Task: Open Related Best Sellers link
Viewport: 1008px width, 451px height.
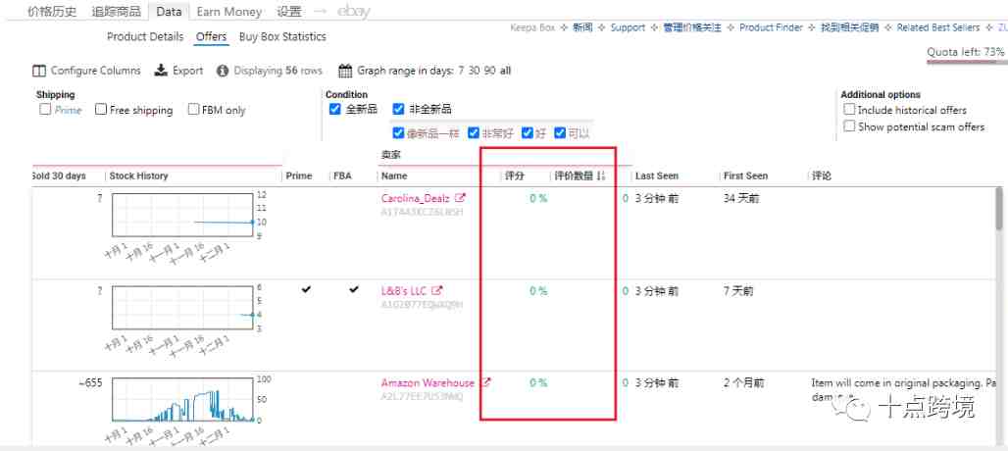Action: 938,27
